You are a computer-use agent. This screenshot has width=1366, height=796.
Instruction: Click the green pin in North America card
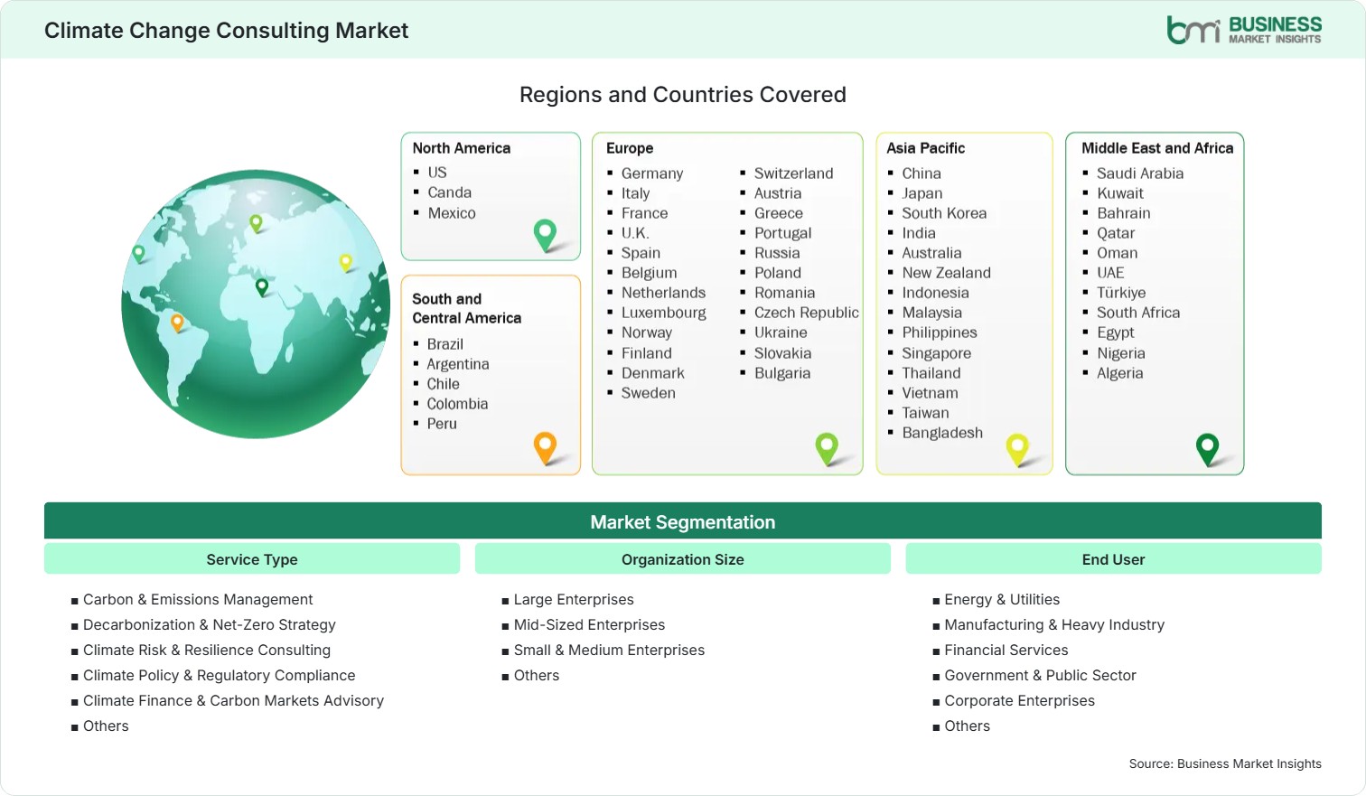coord(545,235)
